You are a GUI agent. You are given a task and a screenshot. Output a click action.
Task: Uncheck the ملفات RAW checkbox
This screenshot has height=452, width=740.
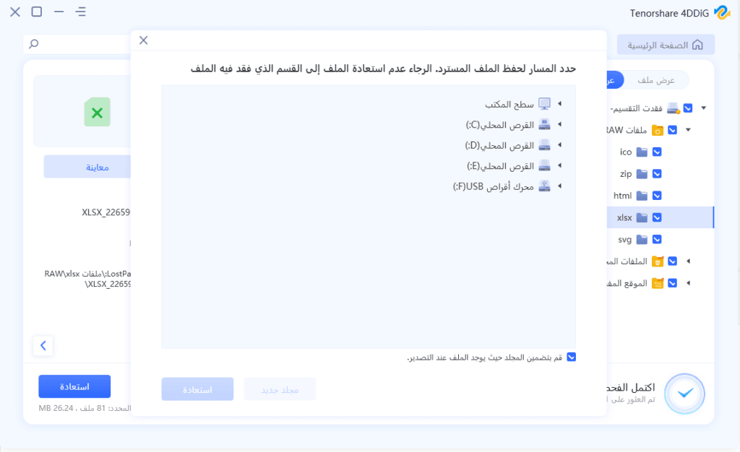coord(672,130)
